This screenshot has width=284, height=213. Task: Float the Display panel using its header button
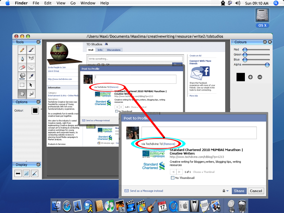38,165
